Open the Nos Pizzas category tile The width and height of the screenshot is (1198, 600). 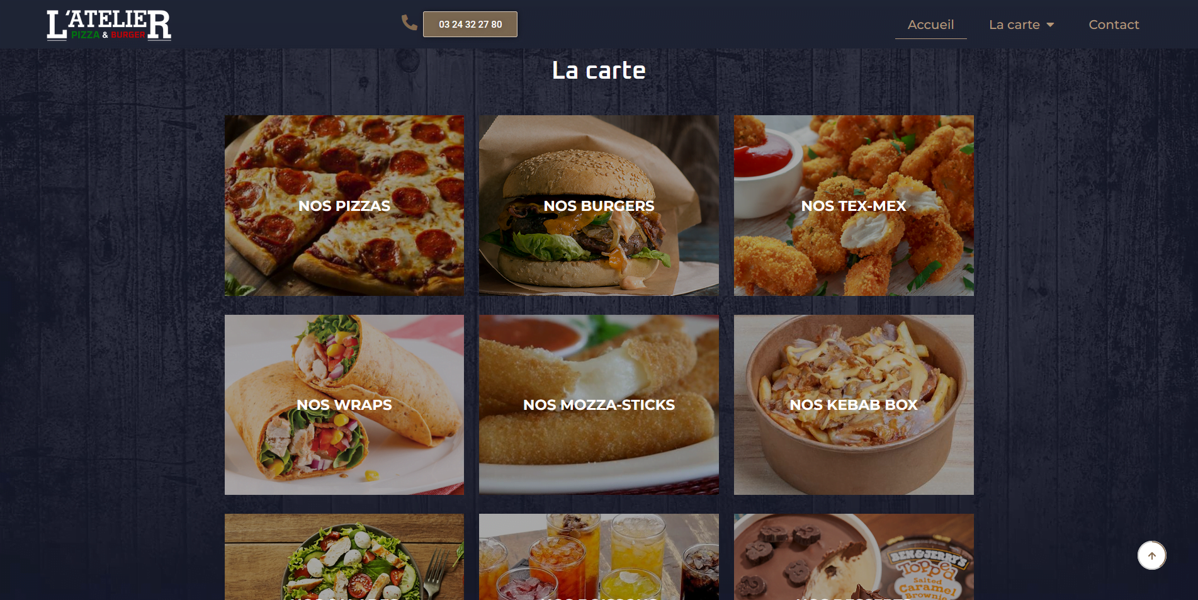point(344,205)
